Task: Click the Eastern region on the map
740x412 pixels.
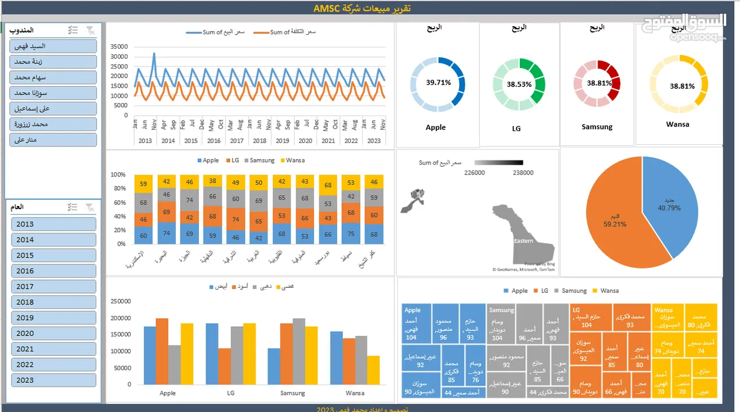Action: coord(523,235)
